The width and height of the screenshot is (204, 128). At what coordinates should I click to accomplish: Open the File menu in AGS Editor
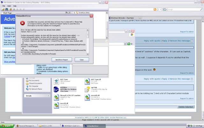pyautogui.click(x=4, y=6)
